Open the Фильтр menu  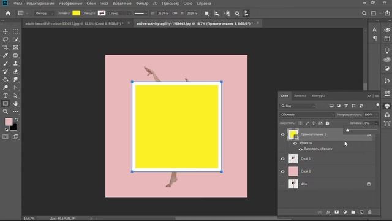click(142, 4)
